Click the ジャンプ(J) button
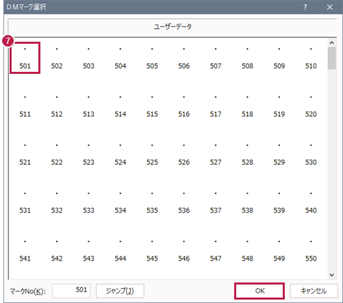343x303 pixels. point(120,291)
